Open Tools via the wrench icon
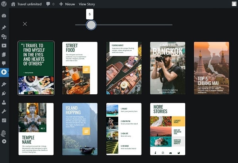The image size is (238, 163). 4,111
